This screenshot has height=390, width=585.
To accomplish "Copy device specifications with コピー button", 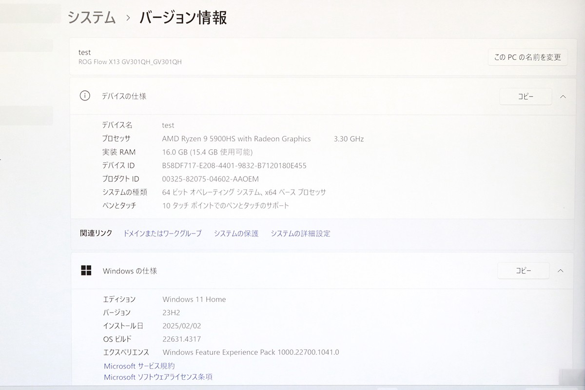I will point(526,97).
